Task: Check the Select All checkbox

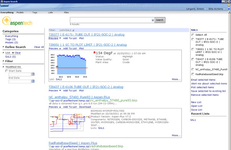Action: [x=193, y=35]
